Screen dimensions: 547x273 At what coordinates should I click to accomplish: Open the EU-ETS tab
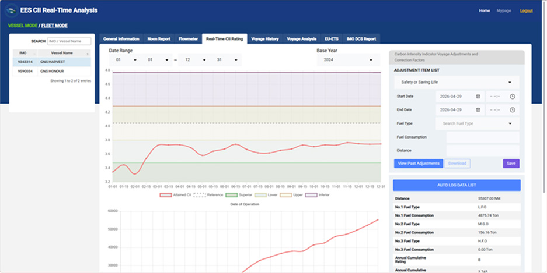tap(332, 39)
